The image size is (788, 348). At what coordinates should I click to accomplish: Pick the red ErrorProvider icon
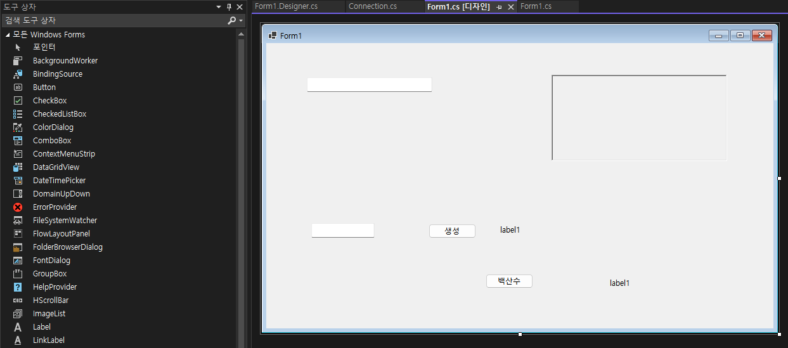[x=18, y=207]
